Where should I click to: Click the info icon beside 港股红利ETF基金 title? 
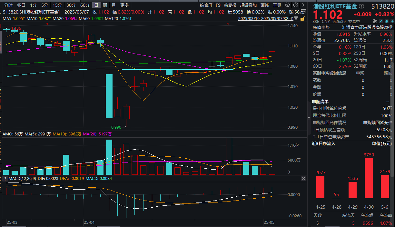pyautogui.click(x=361, y=6)
